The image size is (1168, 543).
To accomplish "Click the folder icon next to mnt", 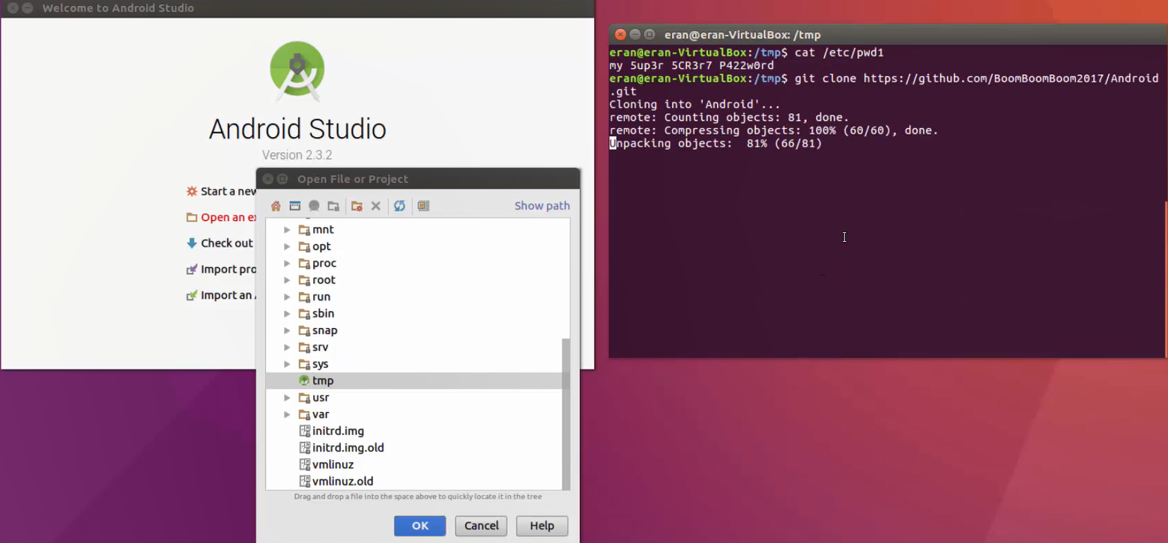I will click(304, 229).
